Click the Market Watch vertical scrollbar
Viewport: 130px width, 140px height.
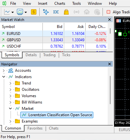[x=110, y=31]
